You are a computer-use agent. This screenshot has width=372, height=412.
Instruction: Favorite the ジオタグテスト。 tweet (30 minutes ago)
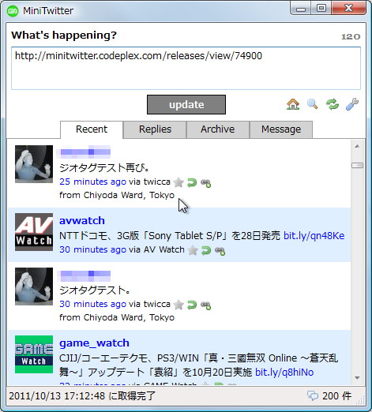click(178, 305)
